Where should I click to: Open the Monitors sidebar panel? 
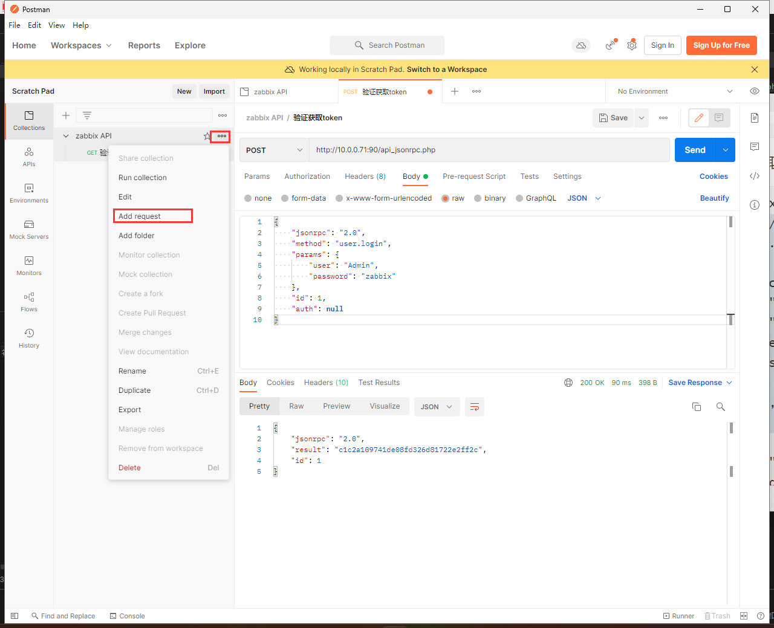(x=29, y=266)
